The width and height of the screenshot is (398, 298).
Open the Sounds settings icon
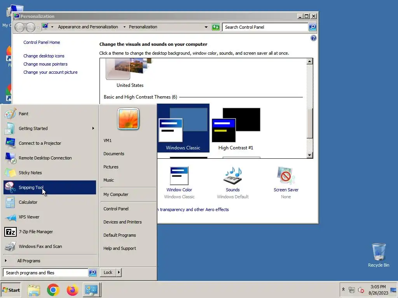pos(233,176)
